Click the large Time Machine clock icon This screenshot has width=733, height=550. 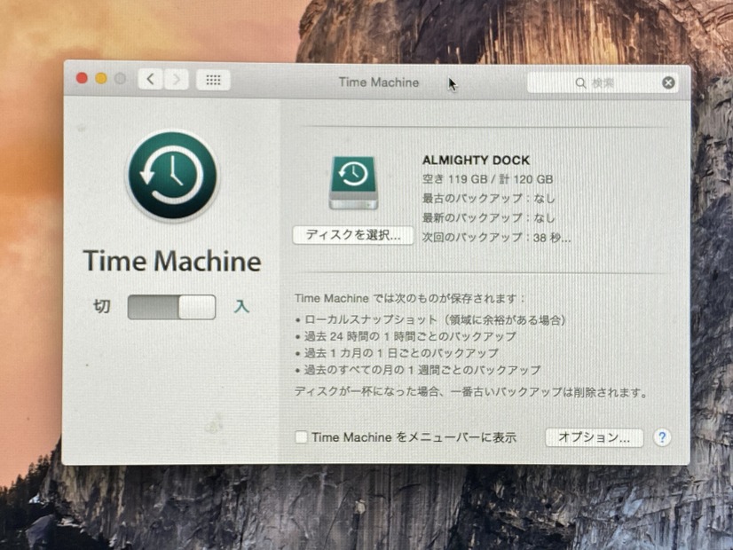[x=172, y=176]
